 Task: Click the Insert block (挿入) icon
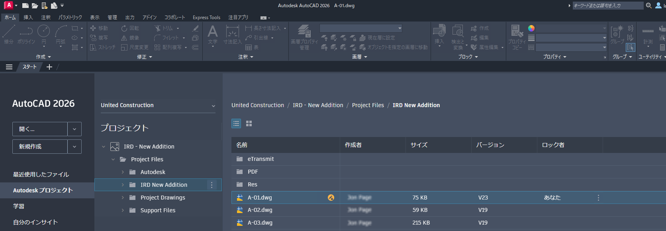(439, 34)
